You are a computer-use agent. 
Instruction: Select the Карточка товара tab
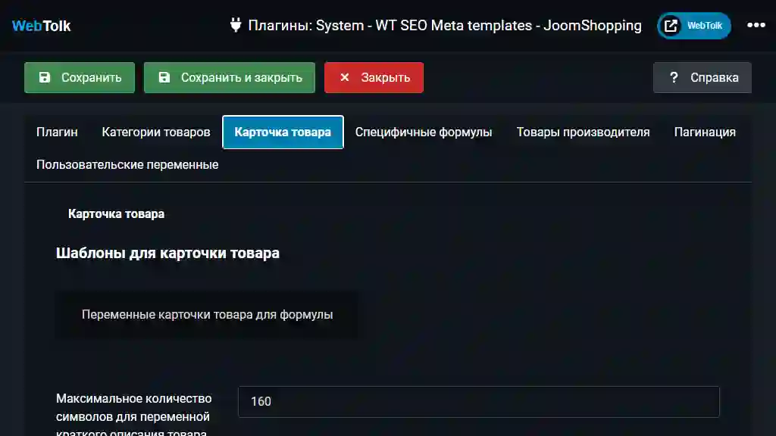(x=283, y=132)
